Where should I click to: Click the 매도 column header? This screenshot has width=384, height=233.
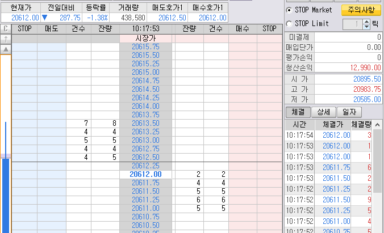tap(52, 29)
